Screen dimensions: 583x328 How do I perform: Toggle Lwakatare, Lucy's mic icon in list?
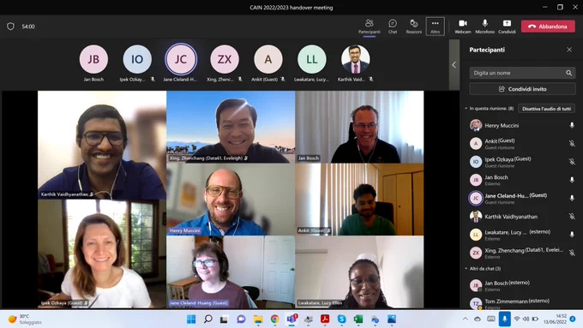coord(572,235)
